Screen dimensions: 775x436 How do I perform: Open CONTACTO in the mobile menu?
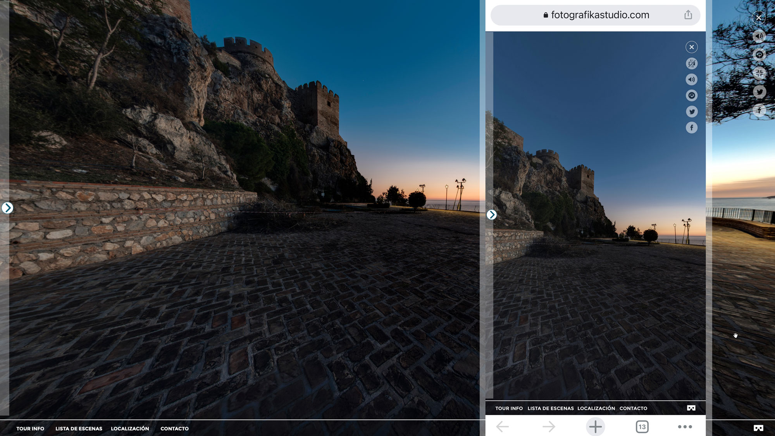[633, 408]
